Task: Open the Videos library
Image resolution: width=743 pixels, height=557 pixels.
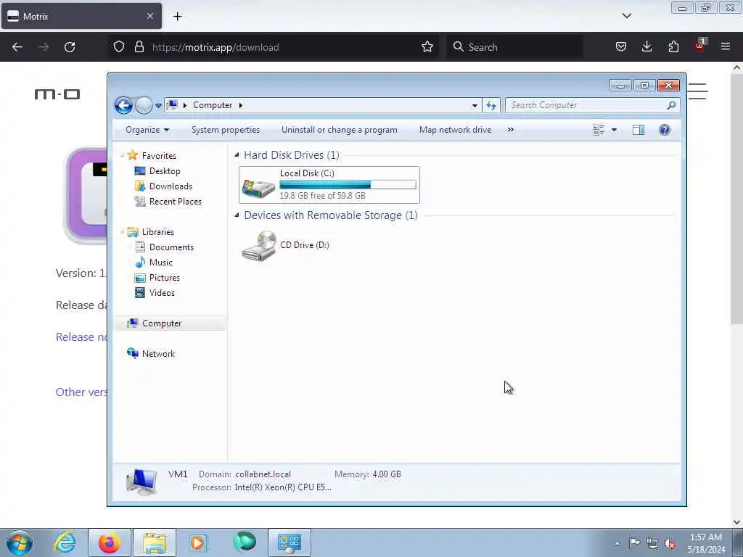Action: tap(162, 293)
